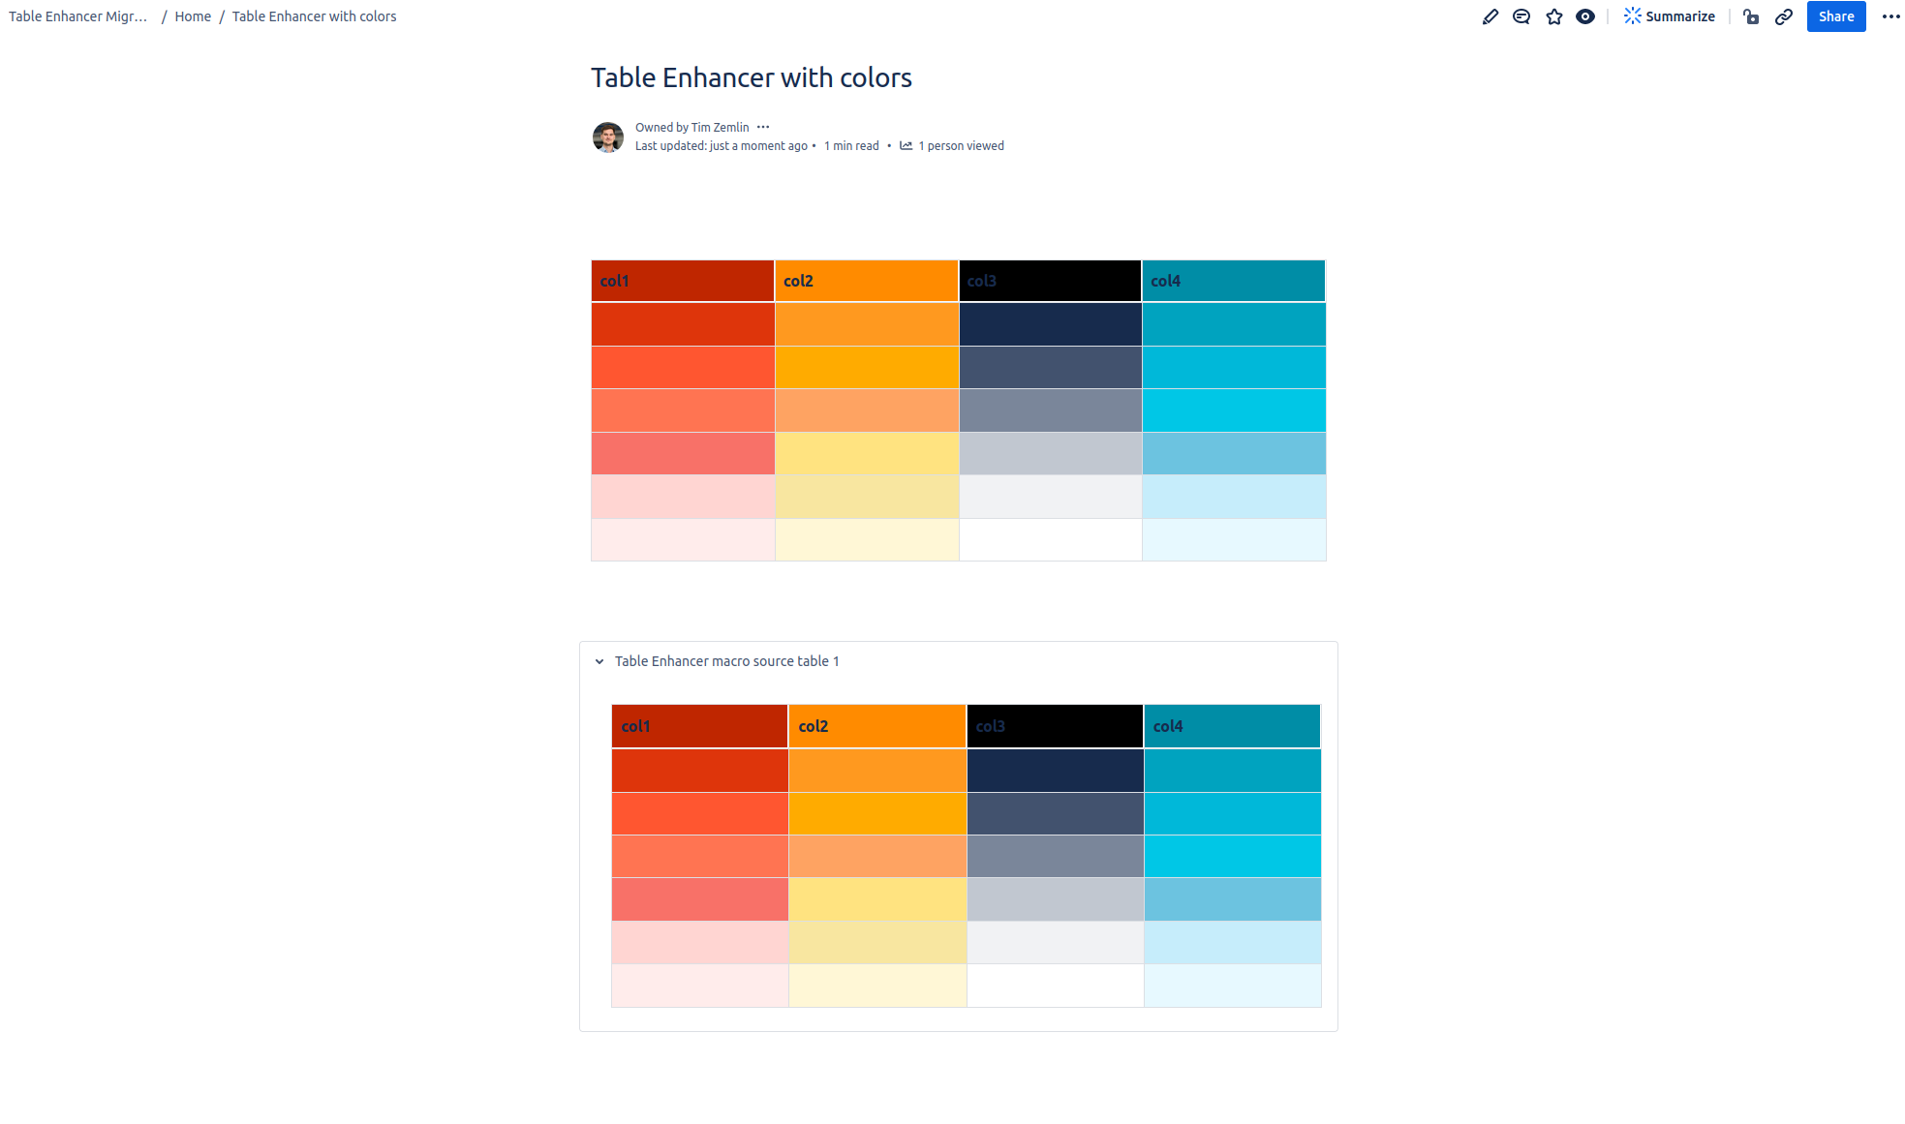
Task: Star the page to add it to favorites
Action: coord(1553,16)
